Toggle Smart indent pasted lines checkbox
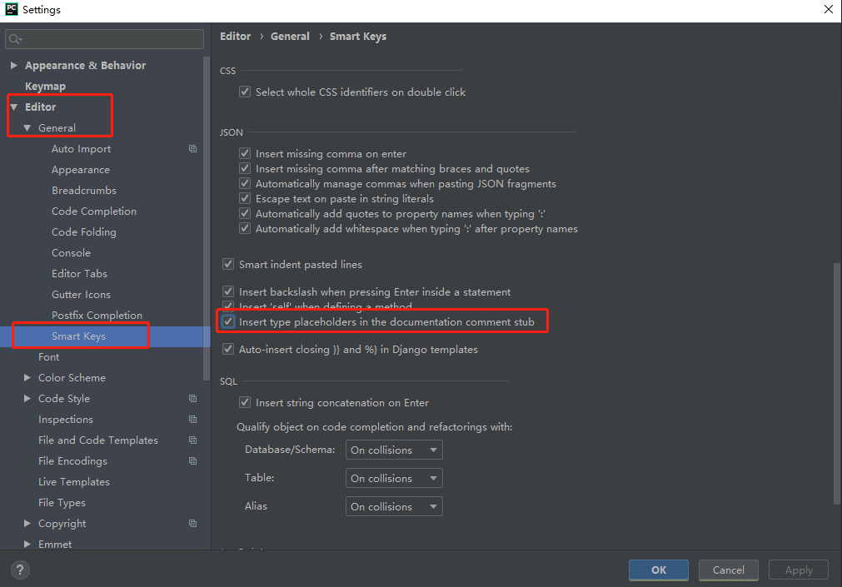This screenshot has height=587, width=842. coord(228,265)
